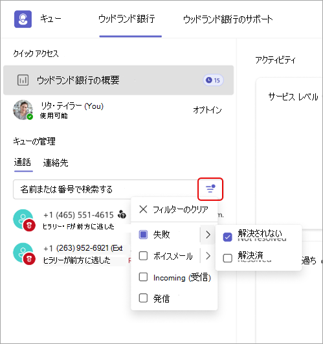Screen dimensions: 323x344
Task: Click the リタ・テイラー (You) name
Action: coord(72,106)
